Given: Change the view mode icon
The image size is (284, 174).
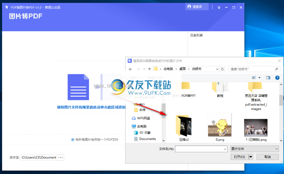Looking at the screenshot, I should point(254,78).
